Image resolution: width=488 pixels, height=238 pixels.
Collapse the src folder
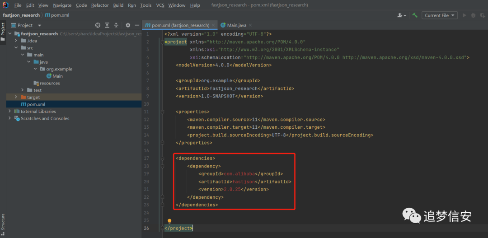(16, 48)
